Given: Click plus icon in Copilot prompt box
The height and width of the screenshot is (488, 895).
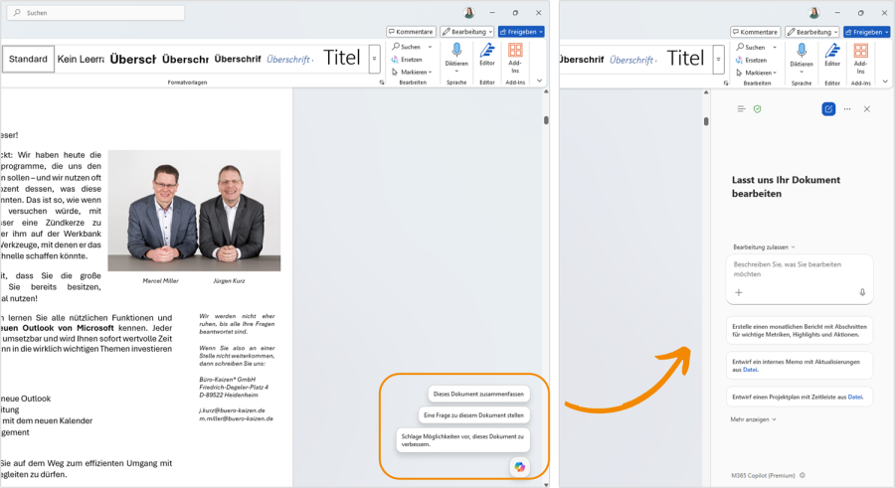Looking at the screenshot, I should (739, 292).
